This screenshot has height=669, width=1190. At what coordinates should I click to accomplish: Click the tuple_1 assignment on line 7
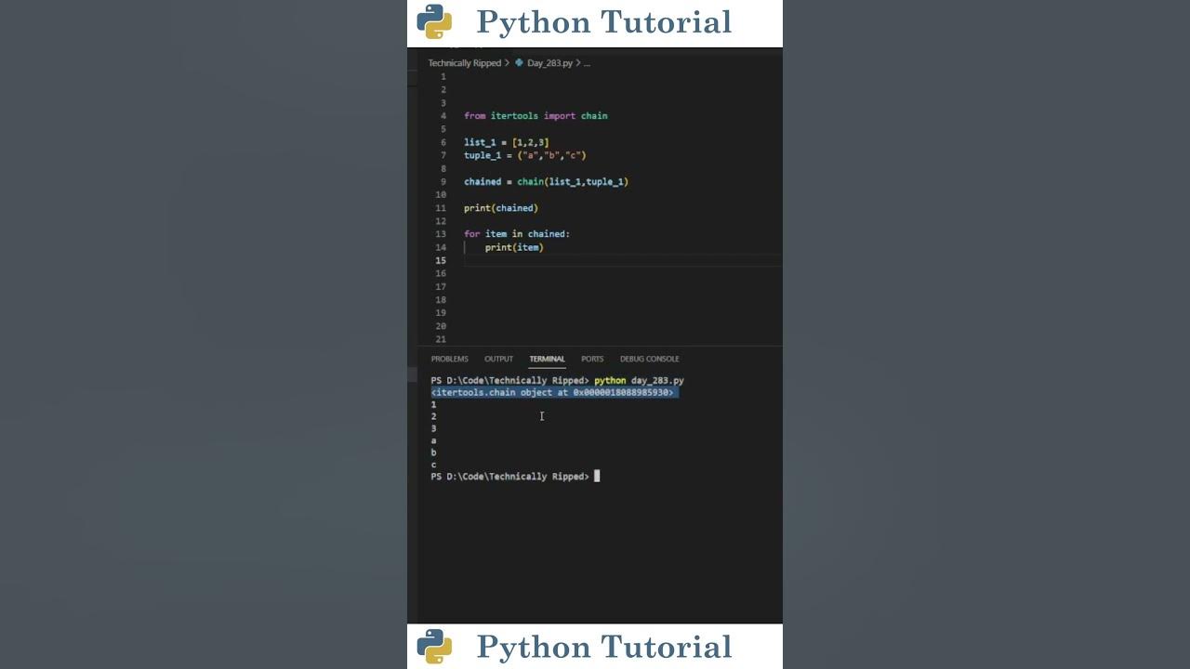(x=525, y=155)
